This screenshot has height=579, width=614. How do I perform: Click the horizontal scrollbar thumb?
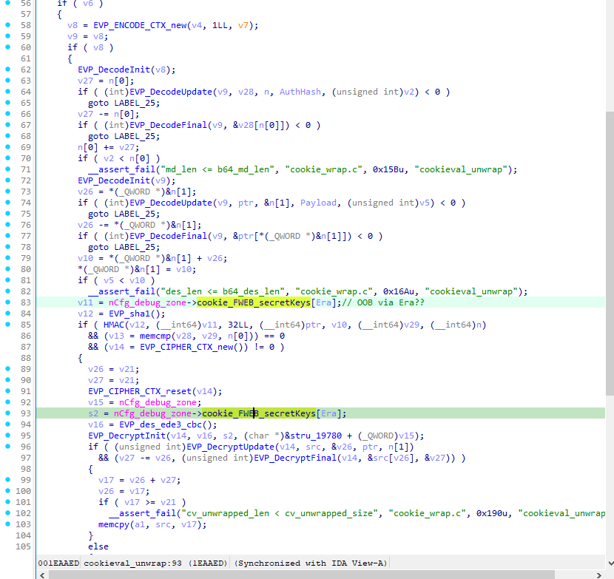302,575
